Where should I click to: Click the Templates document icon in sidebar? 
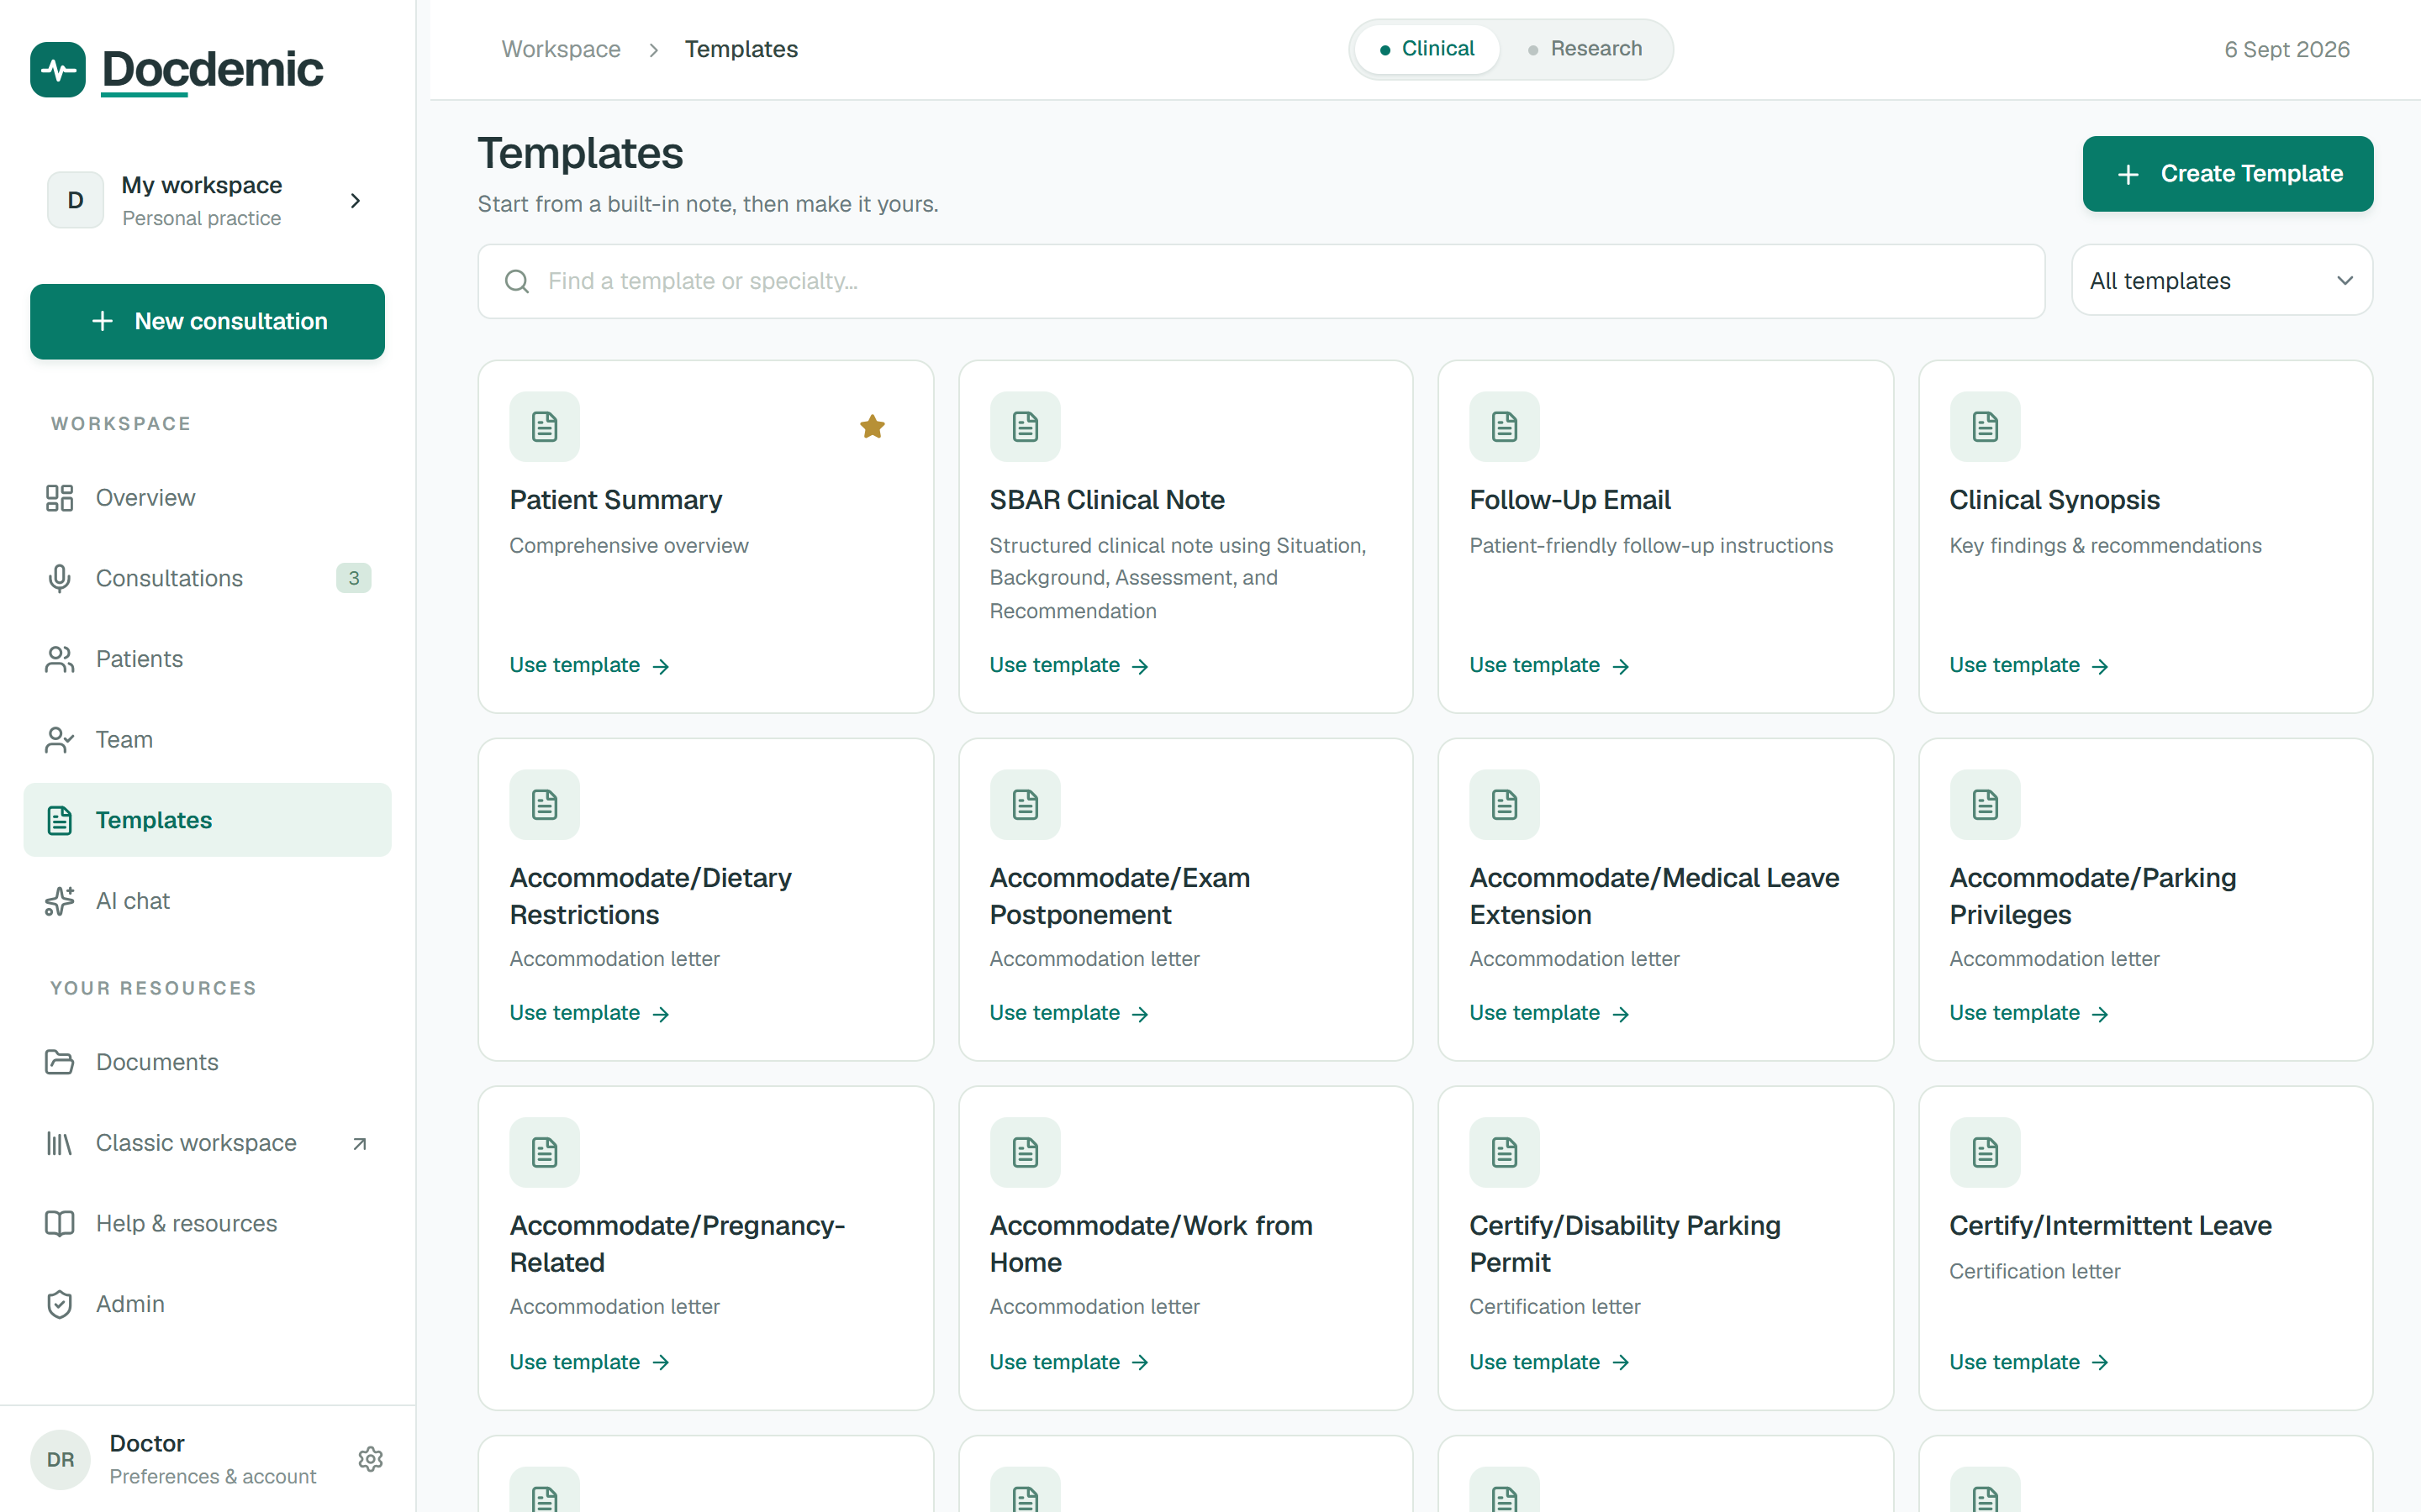[x=59, y=820]
